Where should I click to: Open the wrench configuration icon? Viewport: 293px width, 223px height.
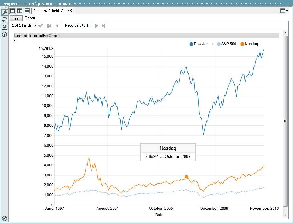(x=4, y=13)
